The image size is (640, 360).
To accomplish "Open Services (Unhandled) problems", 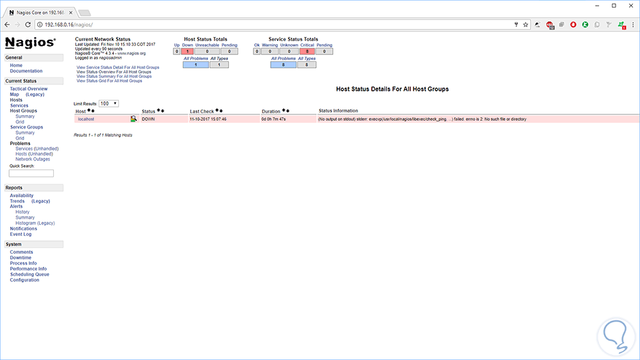I will point(36,149).
